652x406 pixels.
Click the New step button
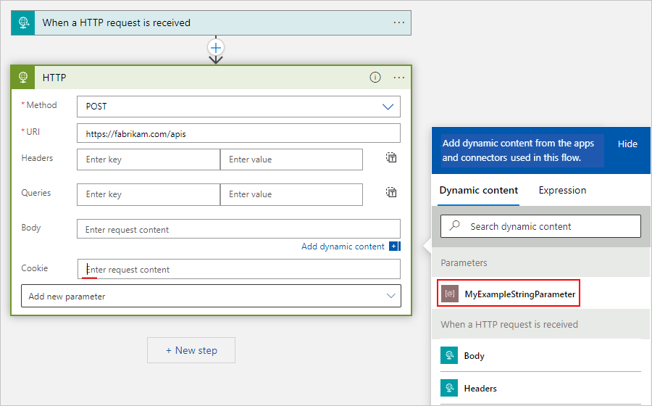point(191,350)
